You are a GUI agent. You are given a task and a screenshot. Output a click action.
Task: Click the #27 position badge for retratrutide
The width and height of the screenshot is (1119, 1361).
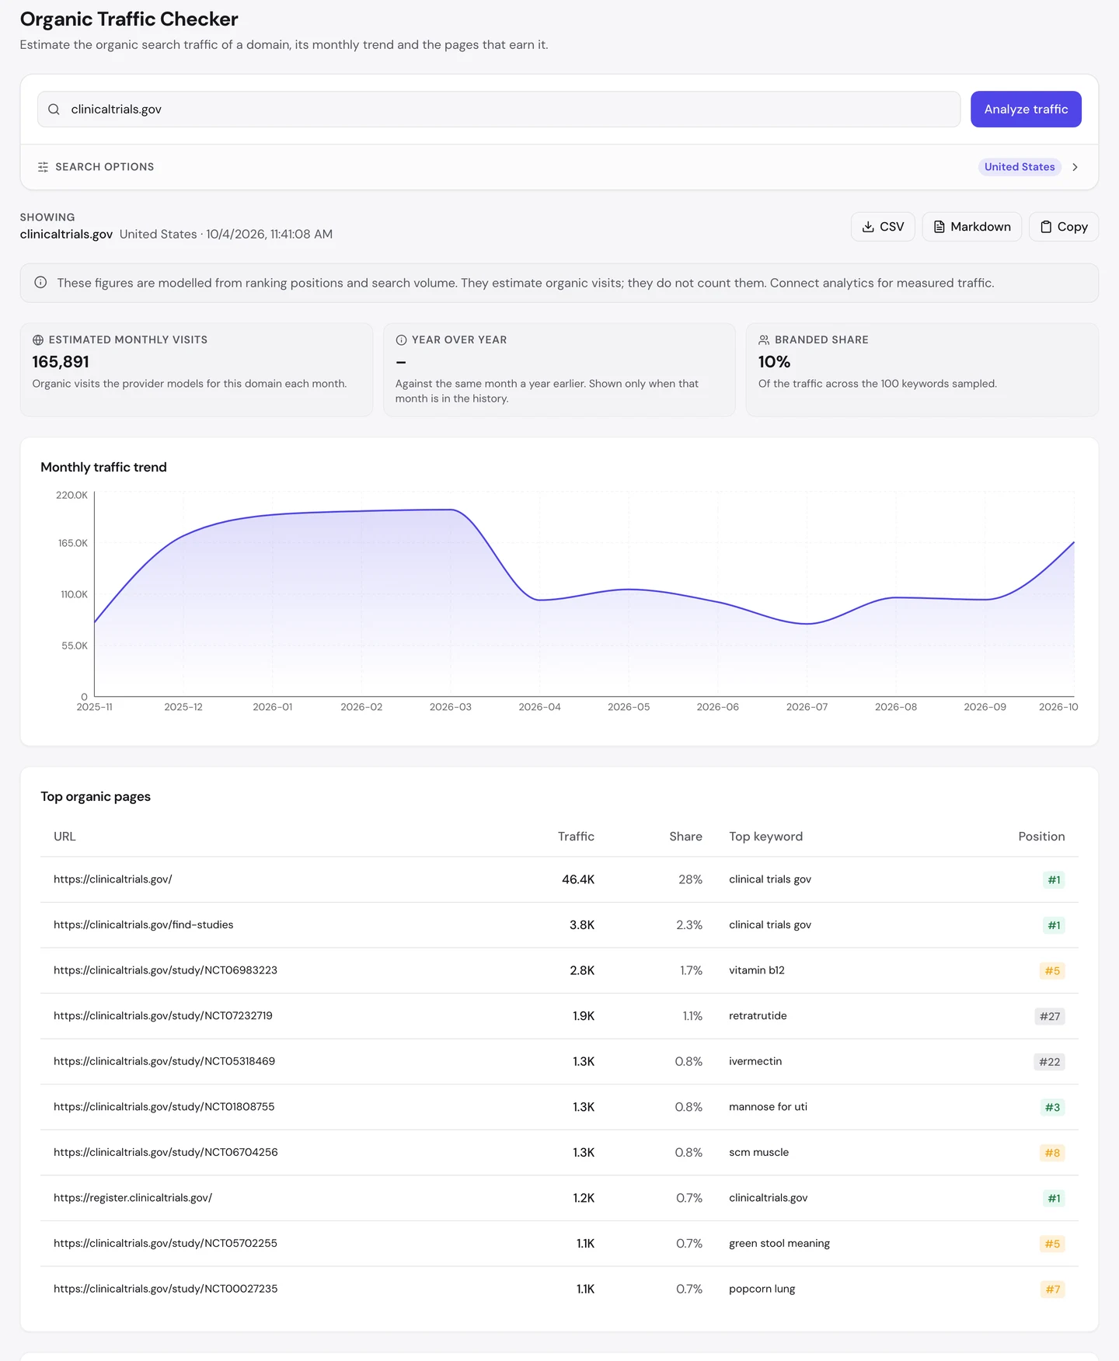1049,1017
